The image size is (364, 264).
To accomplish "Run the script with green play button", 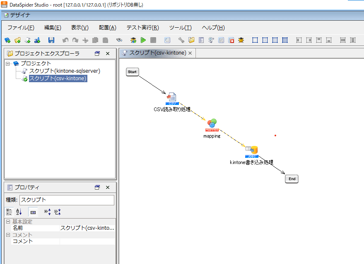I will [143, 40].
